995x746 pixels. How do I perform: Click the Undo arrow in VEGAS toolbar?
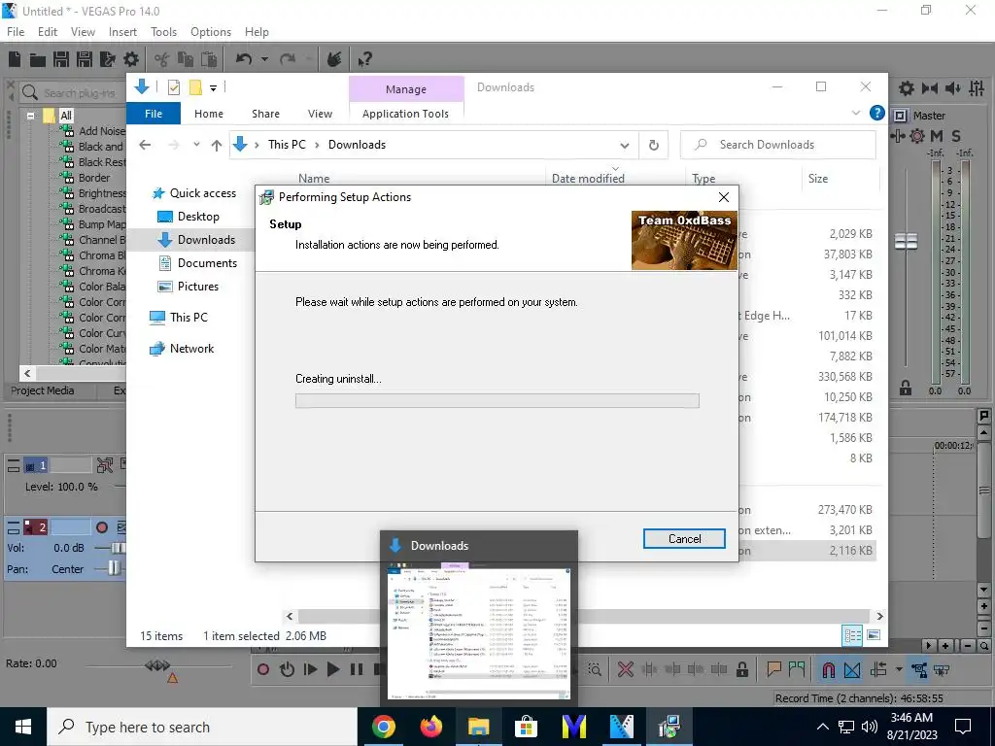tap(244, 59)
